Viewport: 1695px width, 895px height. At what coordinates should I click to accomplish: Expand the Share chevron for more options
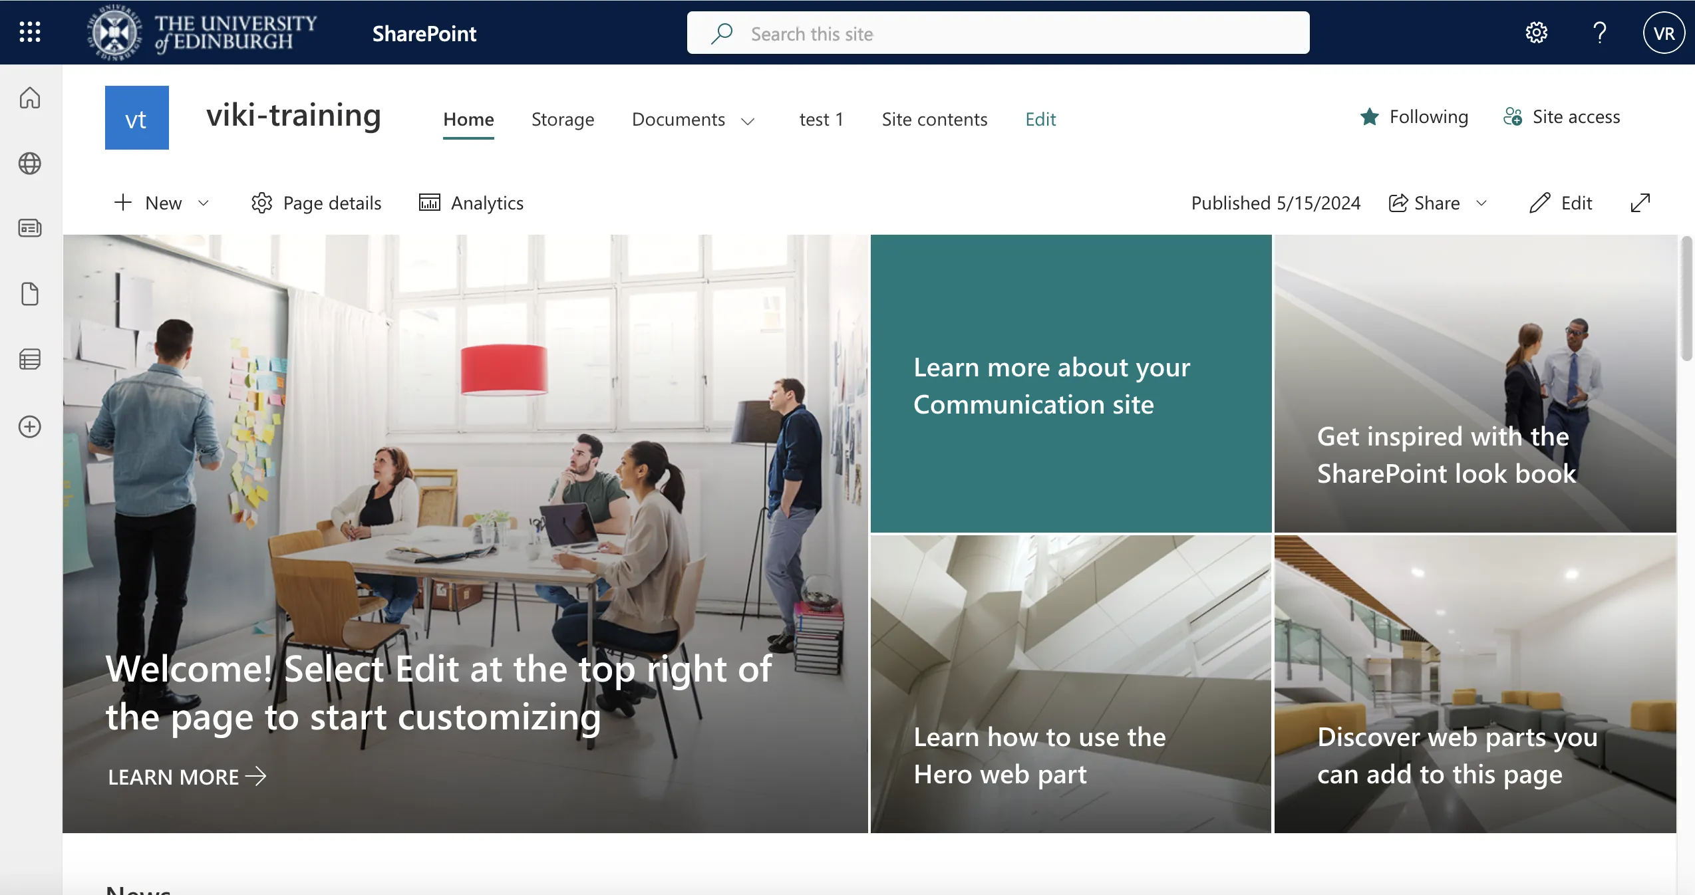(x=1481, y=203)
